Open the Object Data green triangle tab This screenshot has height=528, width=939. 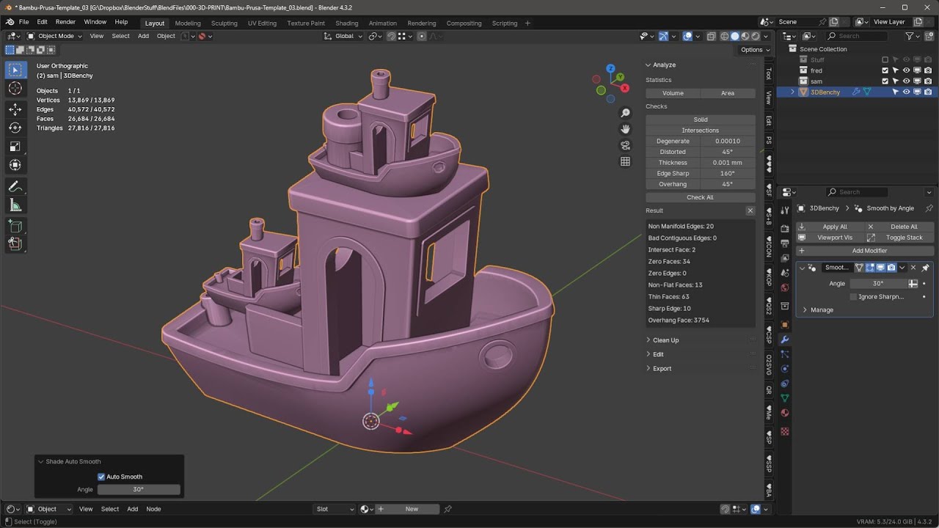[784, 398]
